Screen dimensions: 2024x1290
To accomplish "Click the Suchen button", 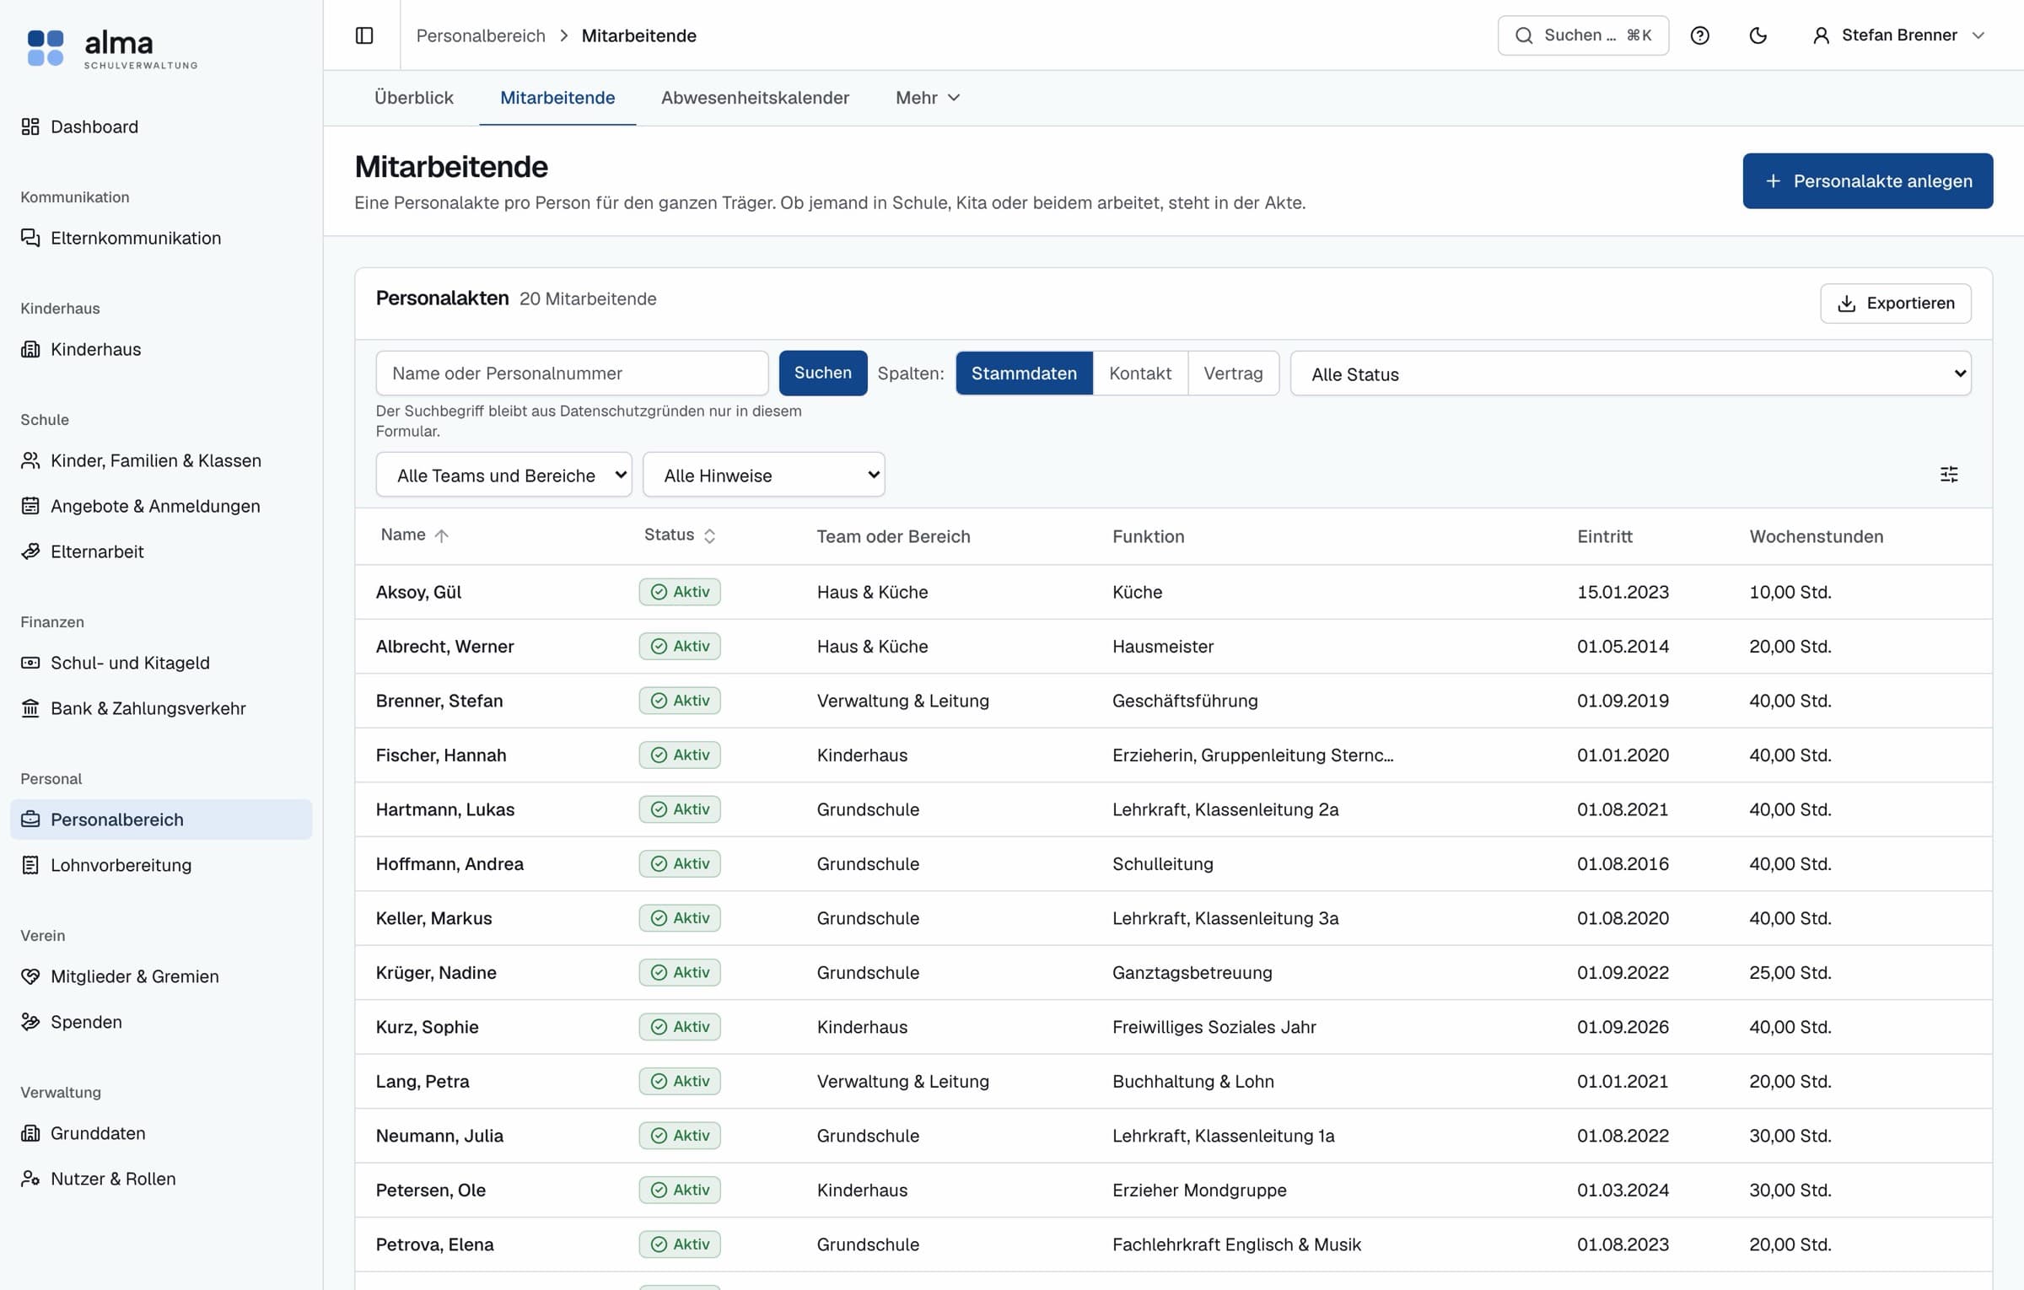I will point(823,374).
